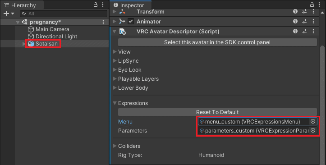This screenshot has width=326, height=165.
Task: Click the Inspector scroll up arrow
Action: coord(322,13)
